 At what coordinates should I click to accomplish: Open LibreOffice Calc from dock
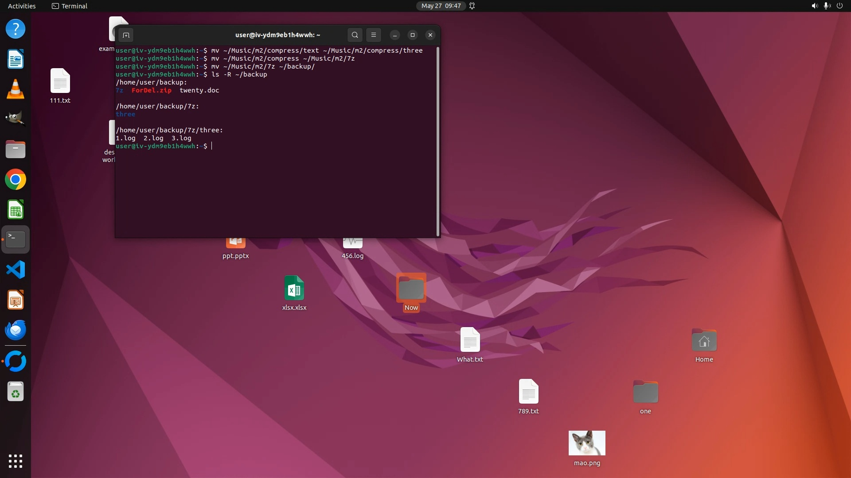16,210
